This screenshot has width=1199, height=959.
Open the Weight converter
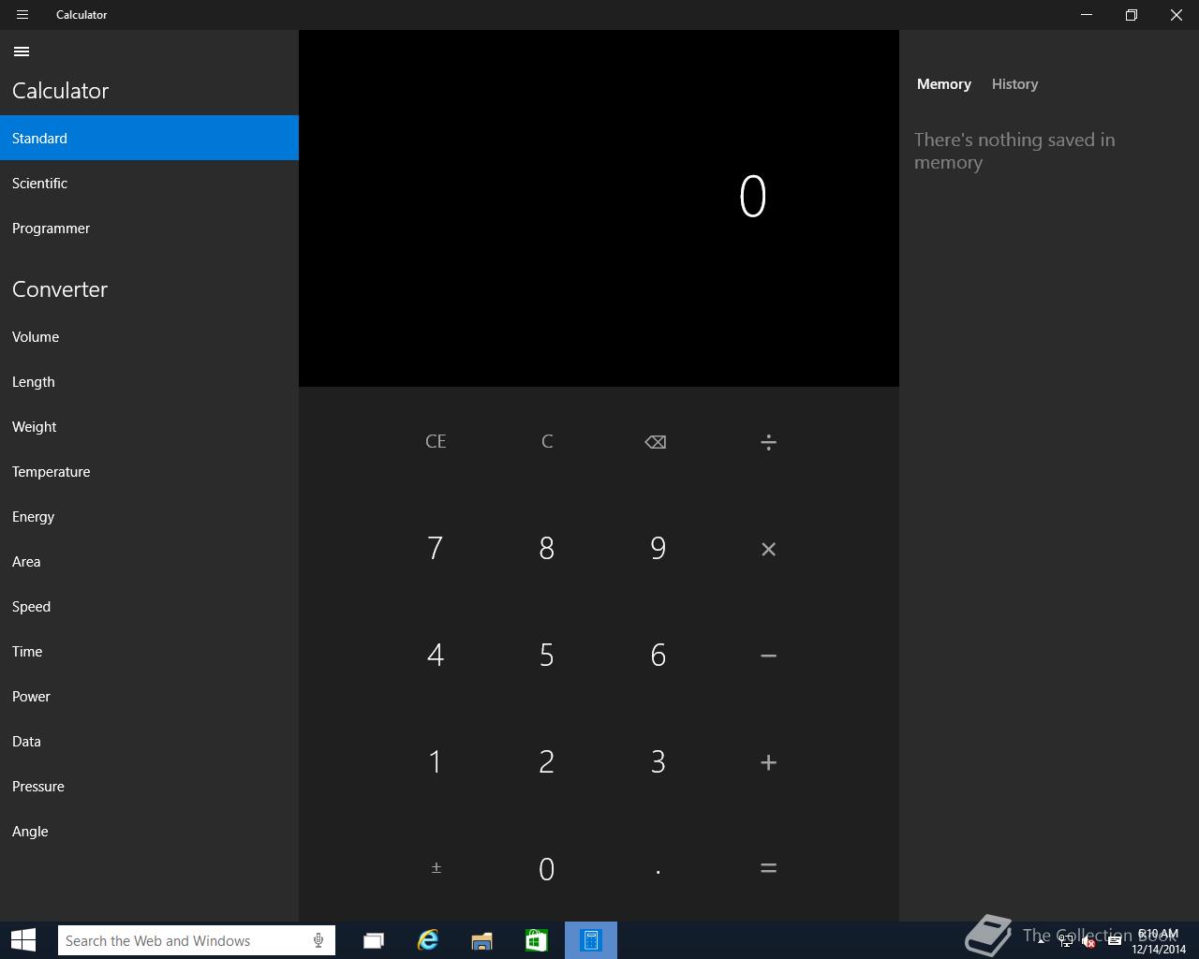tap(149, 426)
